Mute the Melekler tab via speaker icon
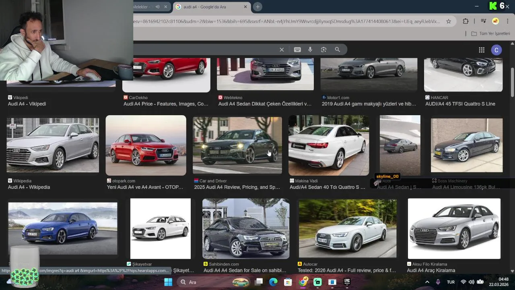This screenshot has height=290, width=515. pos(157,7)
